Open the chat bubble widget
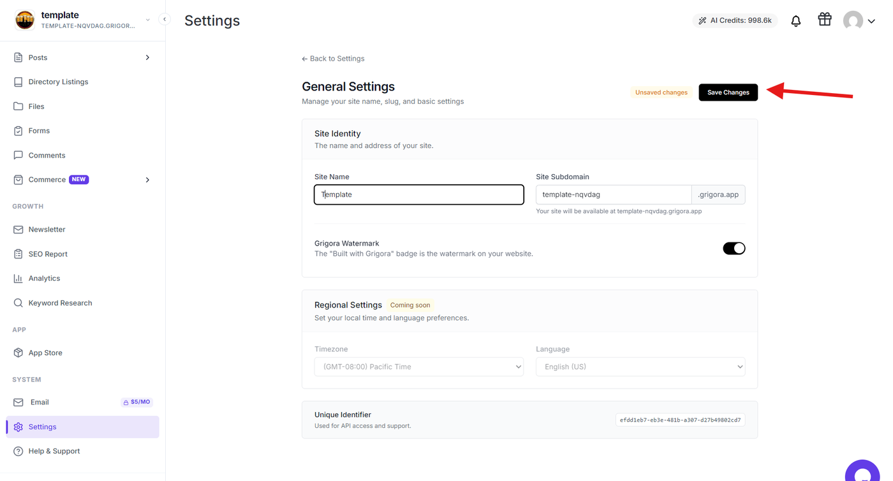The width and height of the screenshot is (893, 481). [x=862, y=473]
